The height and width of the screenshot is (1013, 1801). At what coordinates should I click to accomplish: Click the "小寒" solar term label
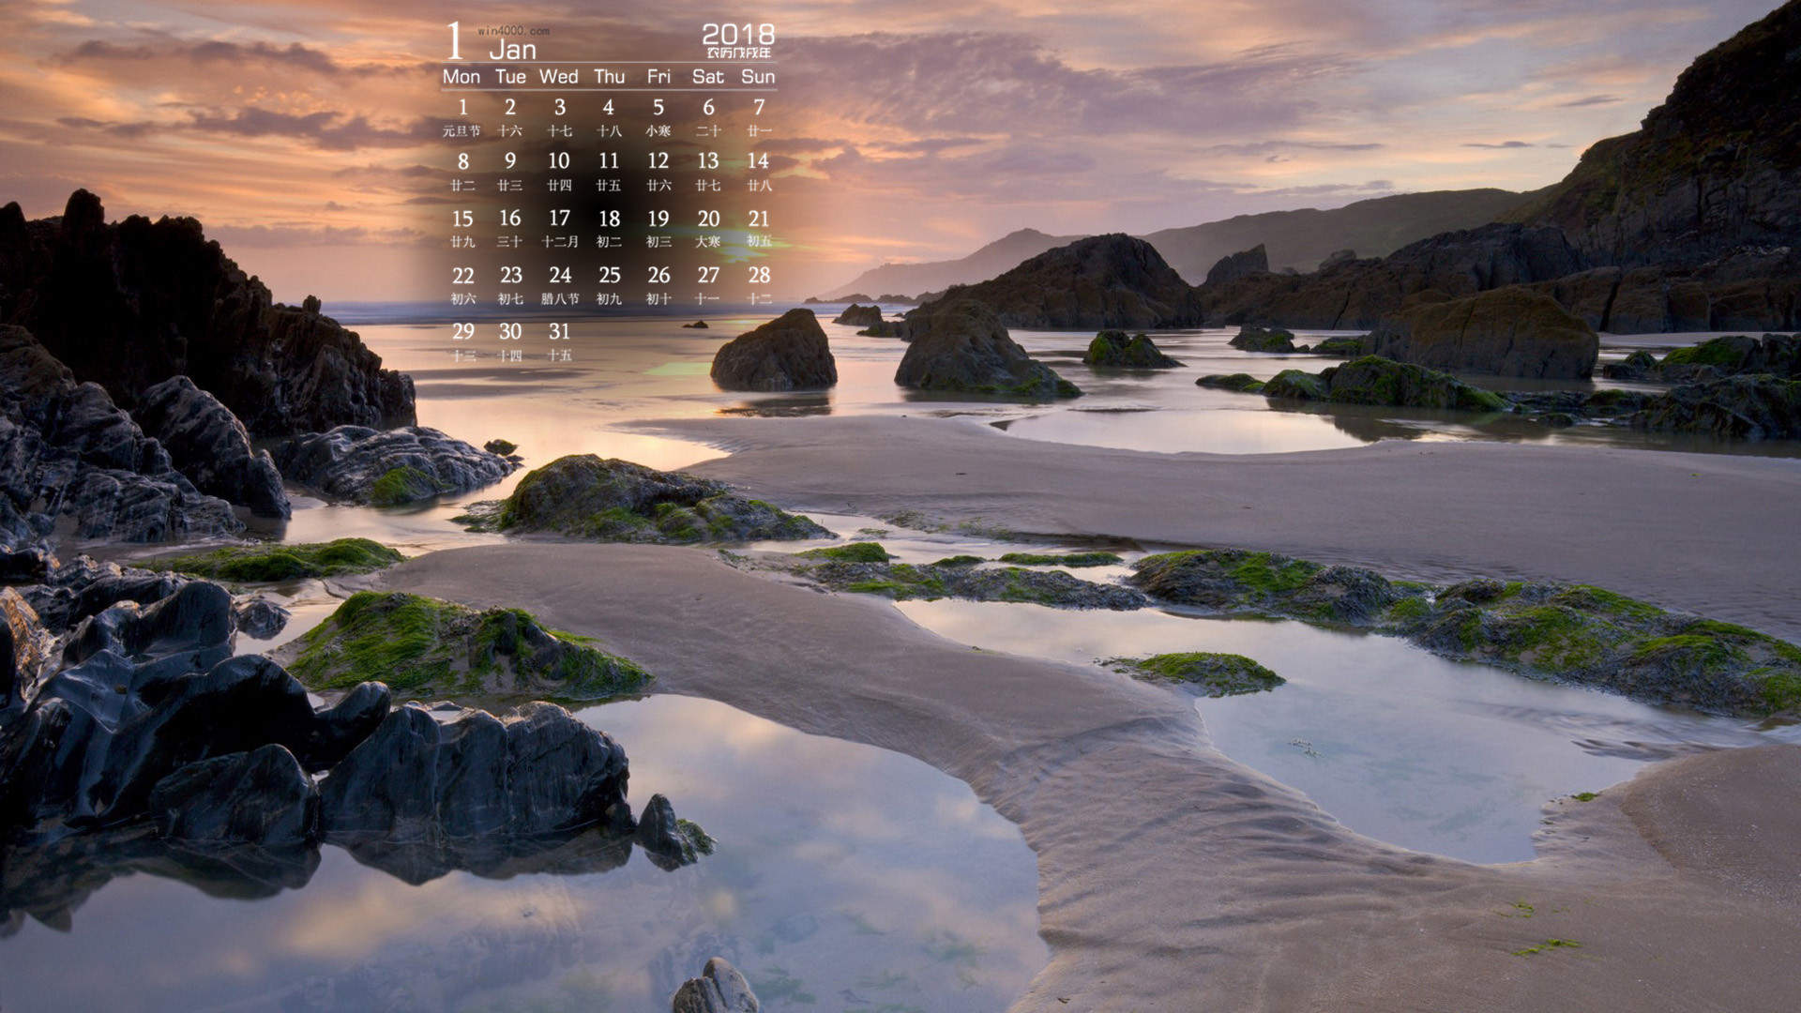click(658, 131)
